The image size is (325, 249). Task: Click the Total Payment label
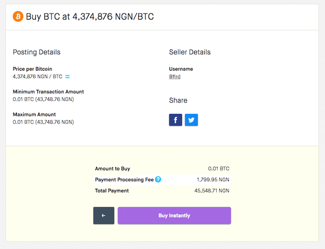pyautogui.click(x=112, y=191)
